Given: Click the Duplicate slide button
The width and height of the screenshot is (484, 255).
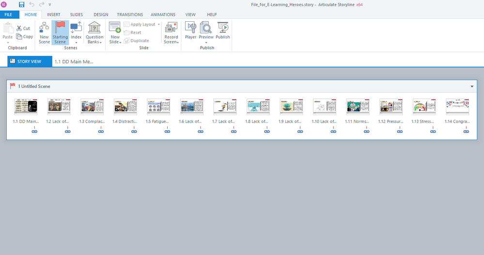Looking at the screenshot, I should (x=137, y=41).
